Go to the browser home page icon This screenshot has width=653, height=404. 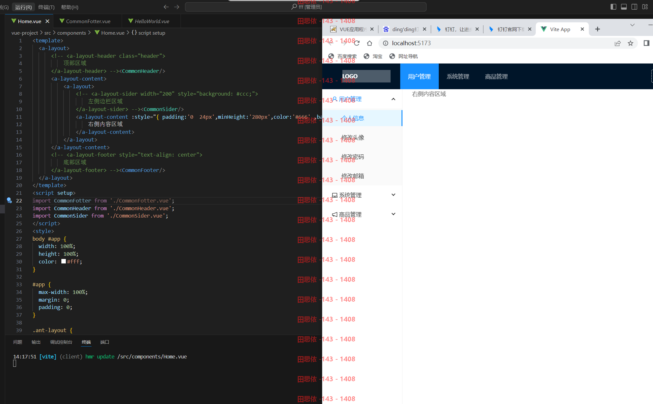(369, 43)
